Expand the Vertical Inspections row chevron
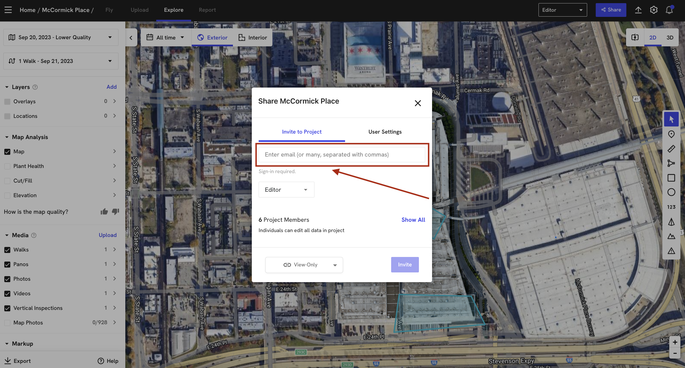This screenshot has width=685, height=368. click(114, 308)
